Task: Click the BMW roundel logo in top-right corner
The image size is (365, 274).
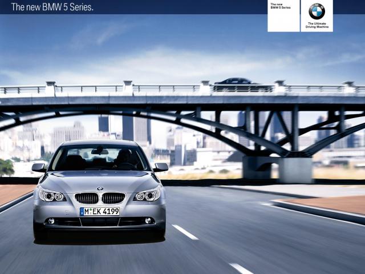Action: [x=317, y=11]
